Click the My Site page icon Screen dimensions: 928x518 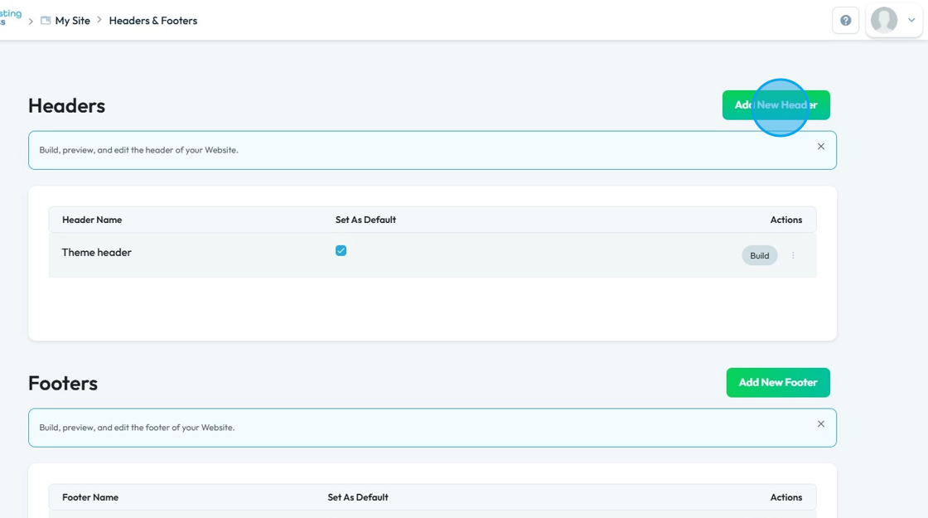click(x=46, y=21)
